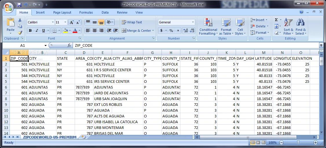This screenshot has width=326, height=148.
Task: Activate the Format Painter brush
Action: pos(20,32)
